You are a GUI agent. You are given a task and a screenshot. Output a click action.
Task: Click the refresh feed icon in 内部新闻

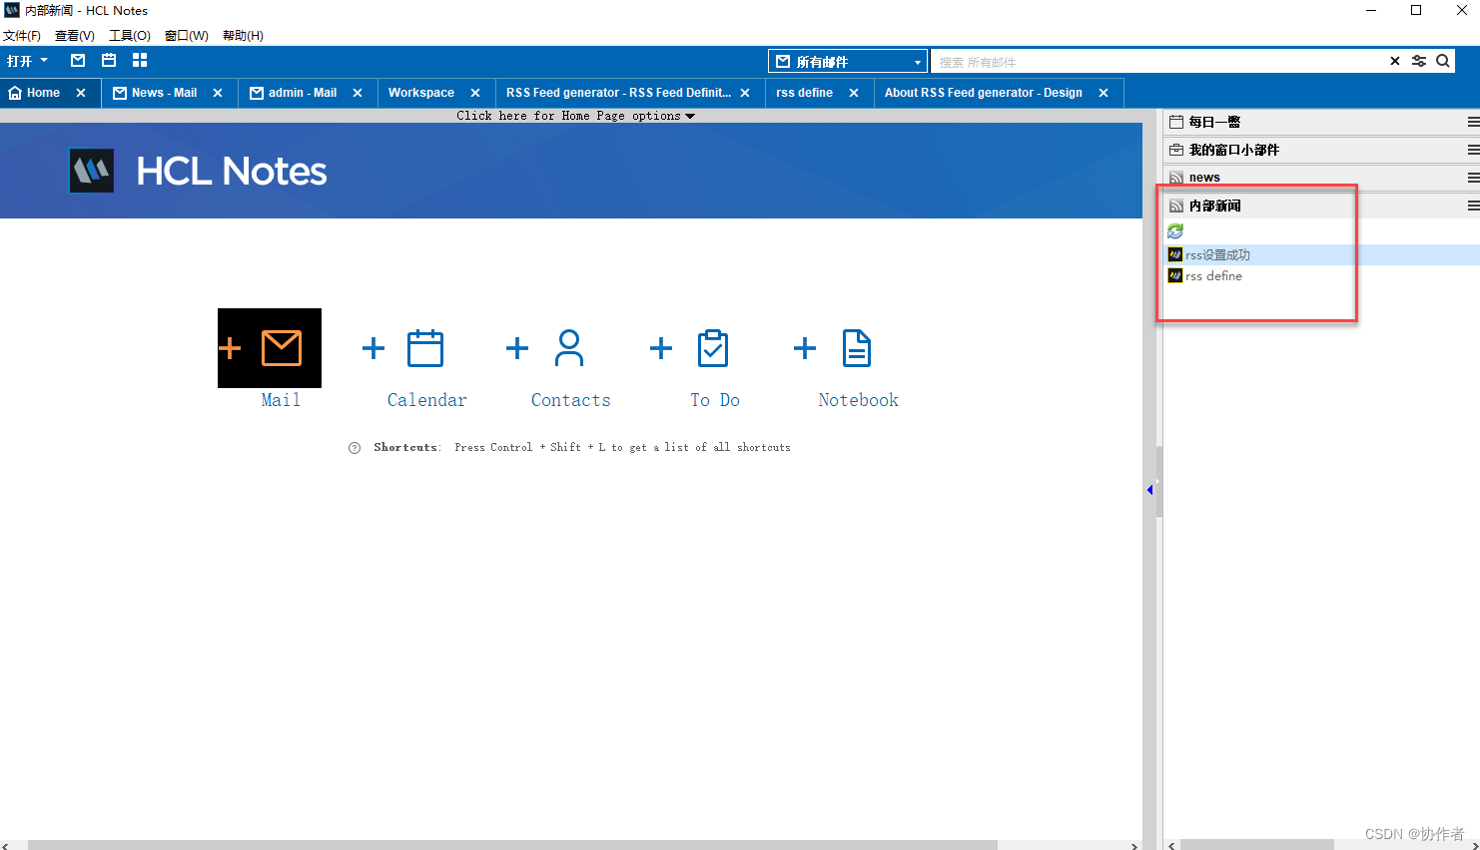pos(1175,230)
